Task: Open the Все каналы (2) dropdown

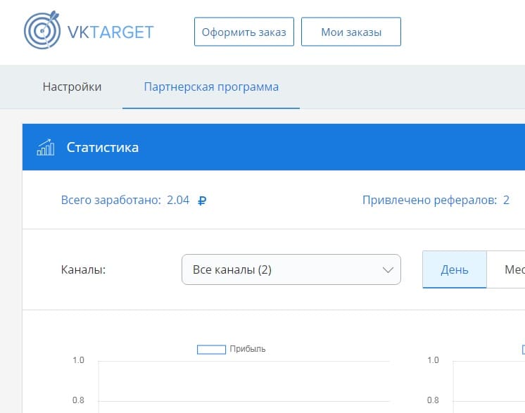Action: pos(291,269)
